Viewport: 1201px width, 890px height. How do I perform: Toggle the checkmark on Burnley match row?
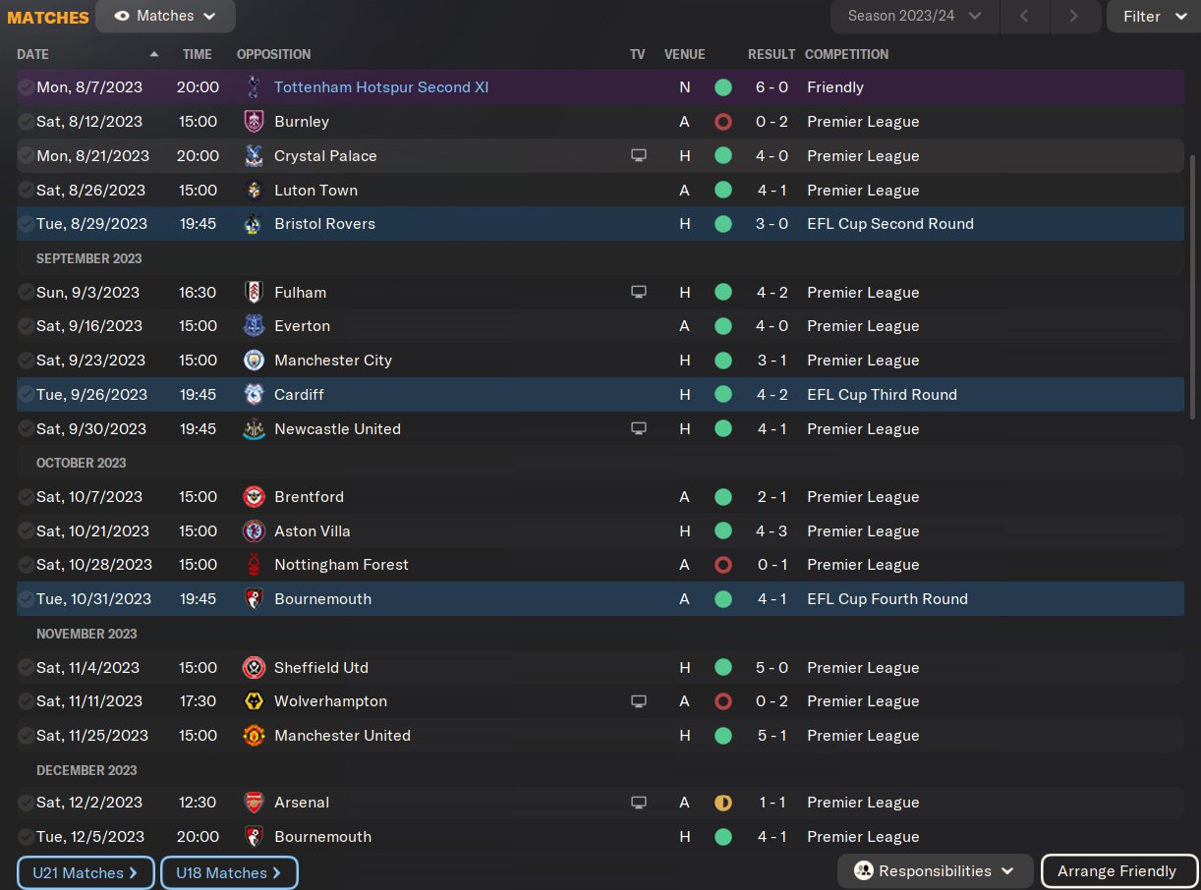pyautogui.click(x=26, y=122)
